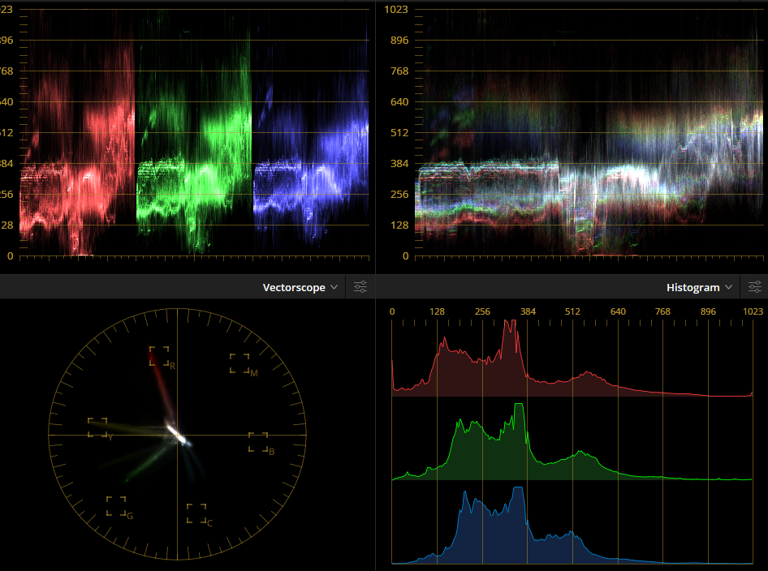Expand the Vectorscope chevron arrow
The image size is (768, 571).
pyautogui.click(x=334, y=288)
